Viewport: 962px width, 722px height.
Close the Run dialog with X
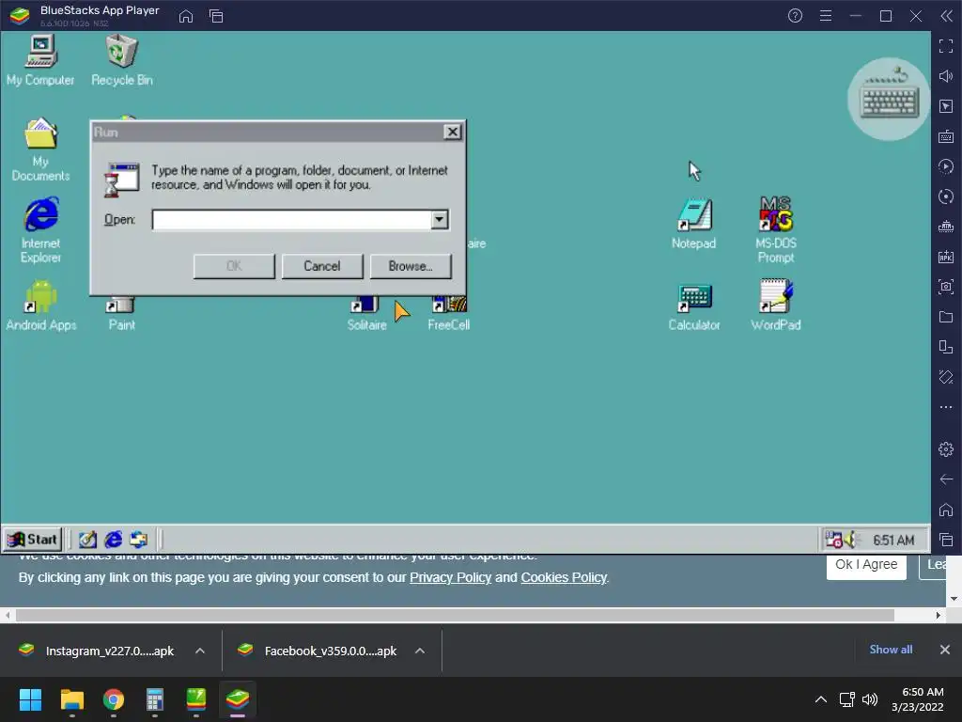coord(452,132)
